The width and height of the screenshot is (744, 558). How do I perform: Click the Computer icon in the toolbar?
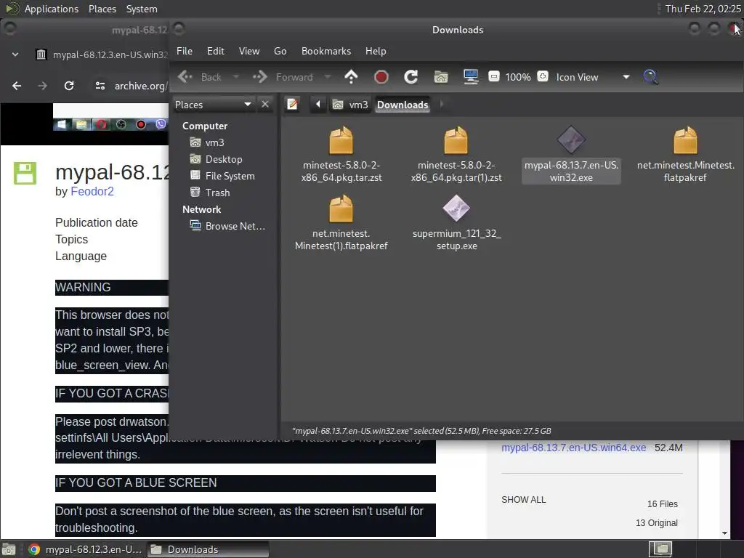click(x=471, y=77)
